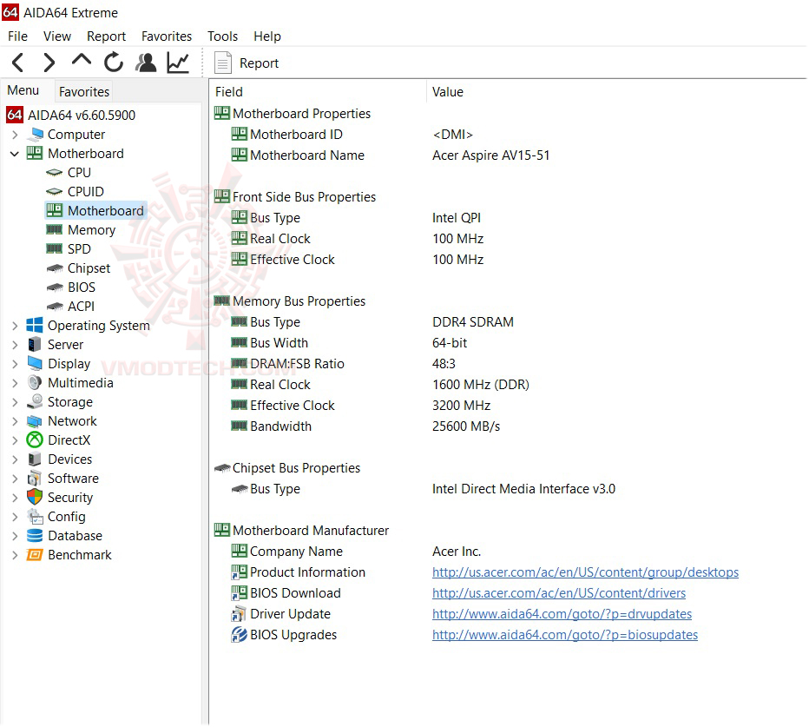Expand the Network tree node
This screenshot has width=809, height=727.
click(x=15, y=421)
